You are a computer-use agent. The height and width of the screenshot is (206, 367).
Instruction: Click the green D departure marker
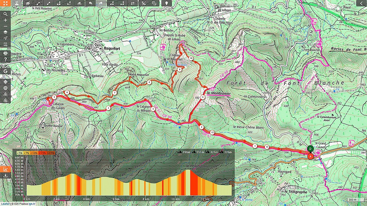(310, 149)
